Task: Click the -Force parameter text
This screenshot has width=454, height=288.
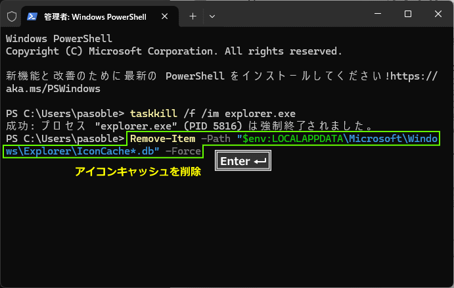Action: 183,151
